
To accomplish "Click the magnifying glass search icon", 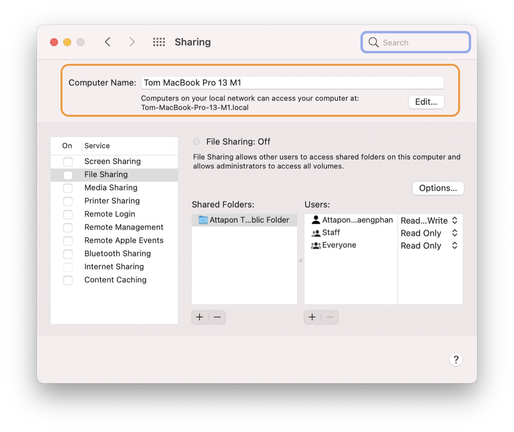I will pyautogui.click(x=373, y=43).
